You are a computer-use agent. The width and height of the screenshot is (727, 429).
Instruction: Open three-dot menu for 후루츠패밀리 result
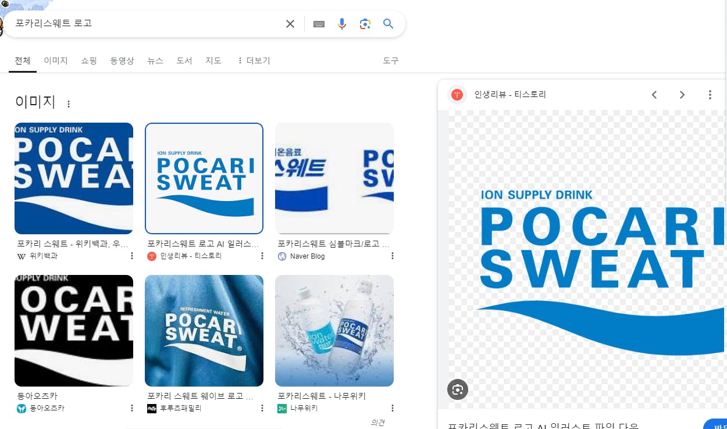[x=262, y=408]
